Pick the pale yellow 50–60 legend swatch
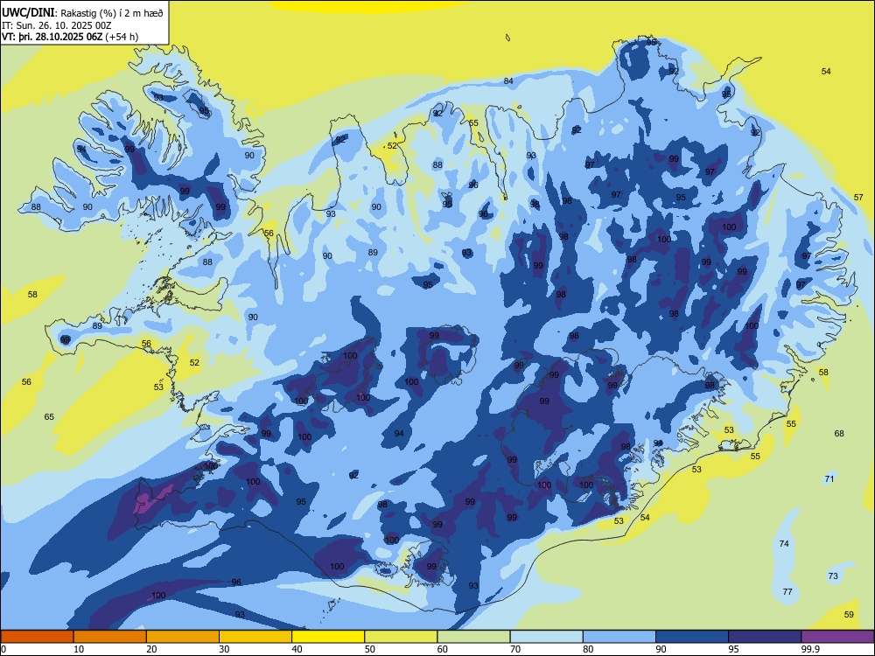Viewport: 875px width, 656px height. coord(401,637)
